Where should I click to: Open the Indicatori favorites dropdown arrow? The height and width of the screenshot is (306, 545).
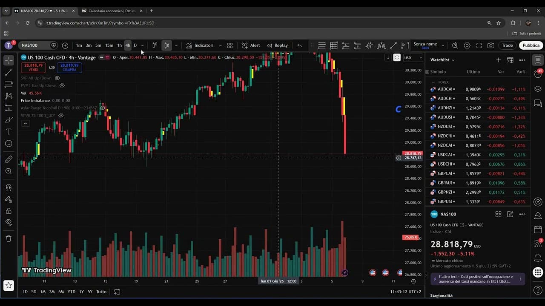click(220, 45)
